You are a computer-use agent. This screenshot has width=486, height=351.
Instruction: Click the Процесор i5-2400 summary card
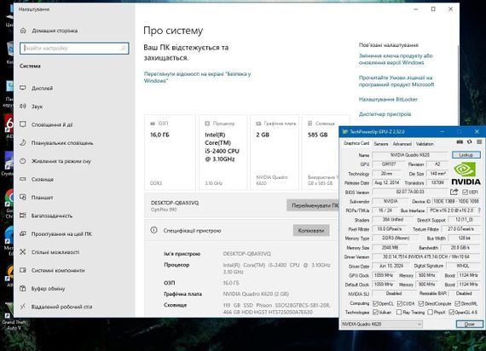pos(223,152)
